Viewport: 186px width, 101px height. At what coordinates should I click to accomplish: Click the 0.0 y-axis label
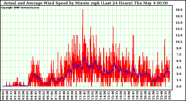(179, 86)
